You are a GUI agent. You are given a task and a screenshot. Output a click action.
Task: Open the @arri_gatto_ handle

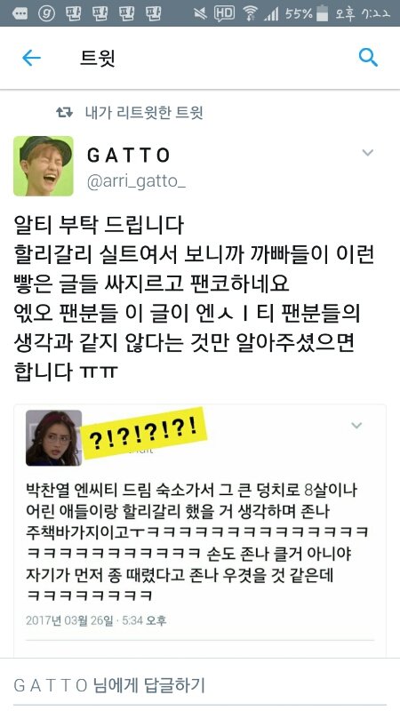tap(137, 183)
